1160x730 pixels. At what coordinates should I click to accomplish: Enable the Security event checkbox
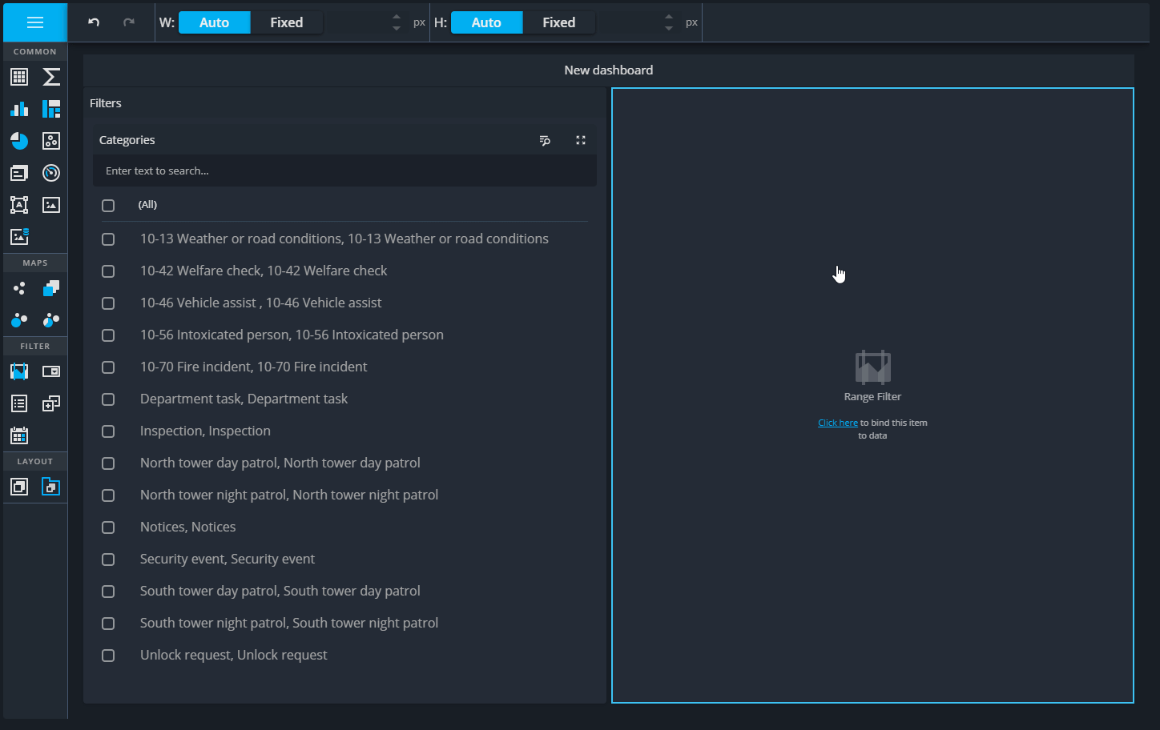point(108,560)
